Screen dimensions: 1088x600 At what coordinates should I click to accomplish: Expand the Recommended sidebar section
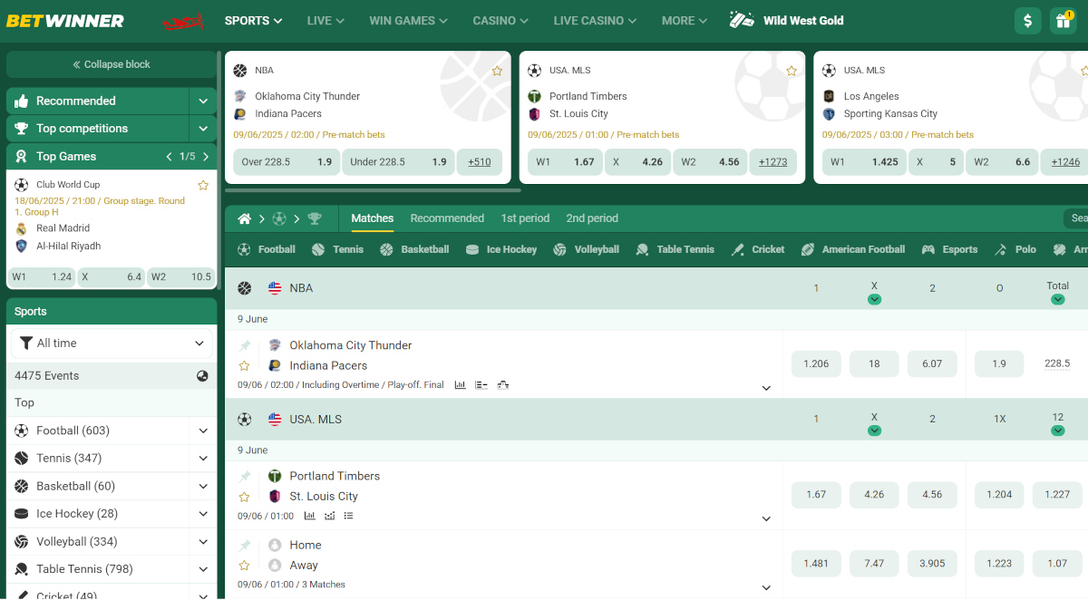click(202, 101)
